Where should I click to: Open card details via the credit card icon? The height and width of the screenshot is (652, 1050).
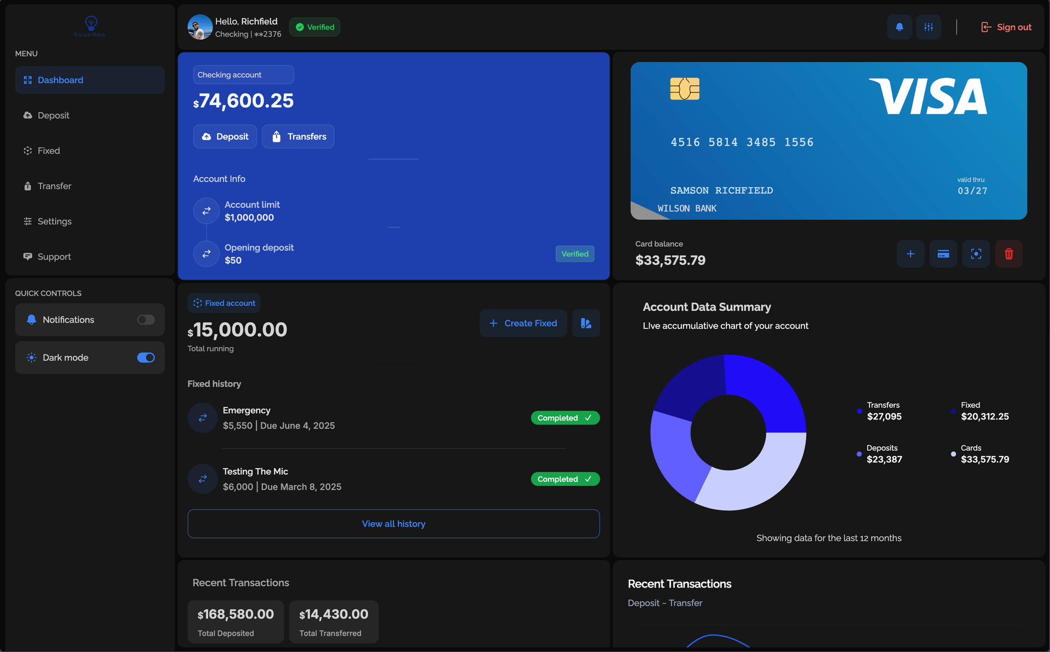[x=943, y=254]
